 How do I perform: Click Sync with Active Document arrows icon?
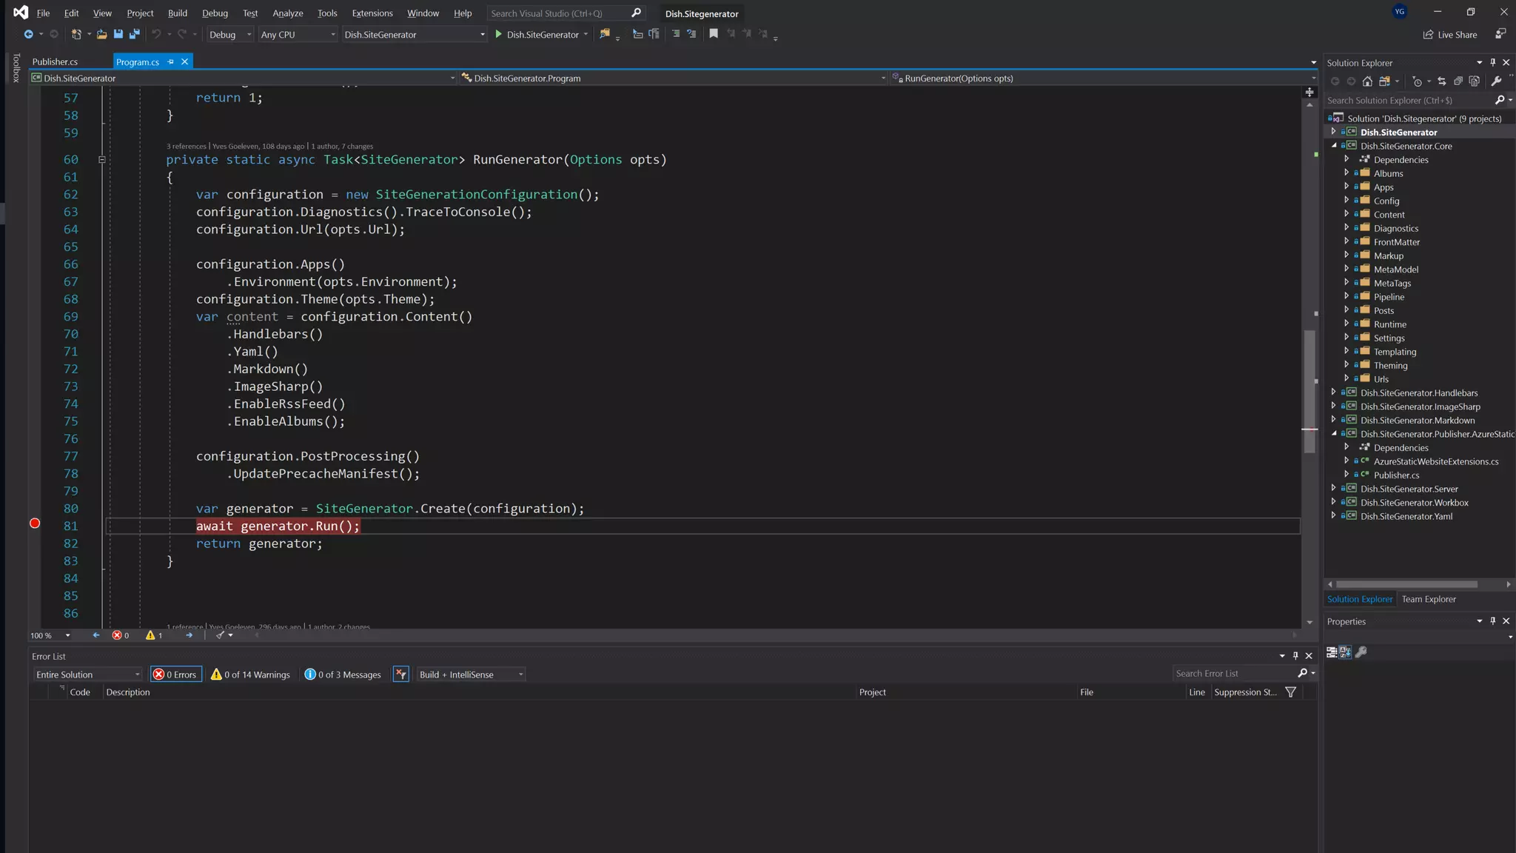[x=1441, y=81]
